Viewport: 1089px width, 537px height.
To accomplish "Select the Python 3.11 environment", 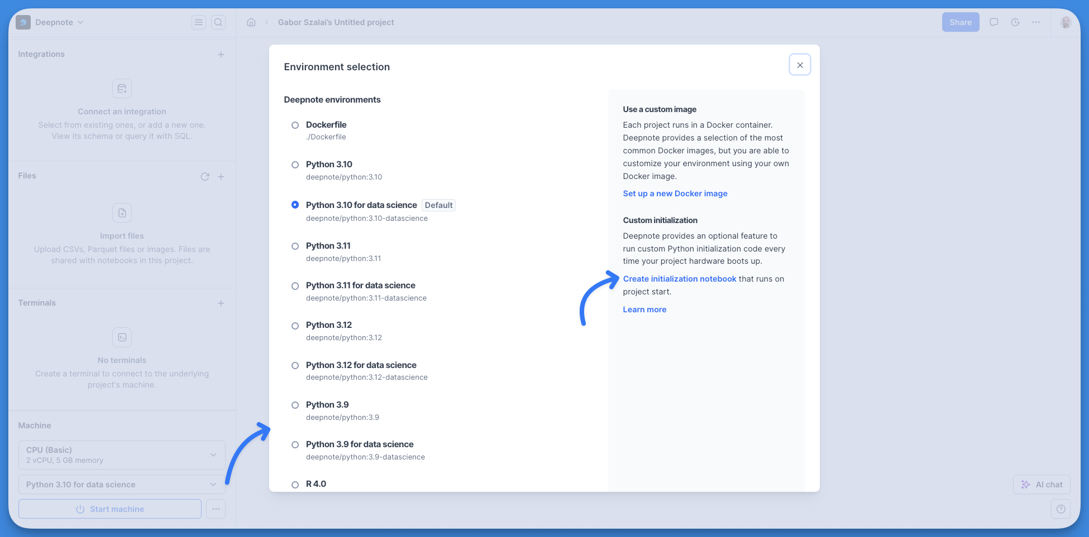I will pyautogui.click(x=295, y=246).
